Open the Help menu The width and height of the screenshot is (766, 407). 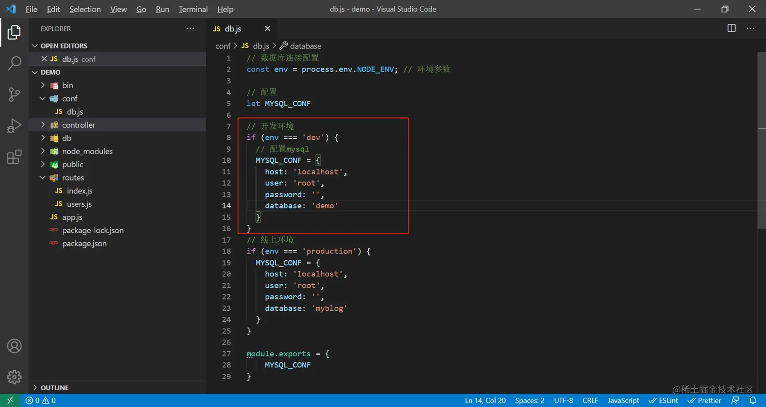(x=225, y=9)
